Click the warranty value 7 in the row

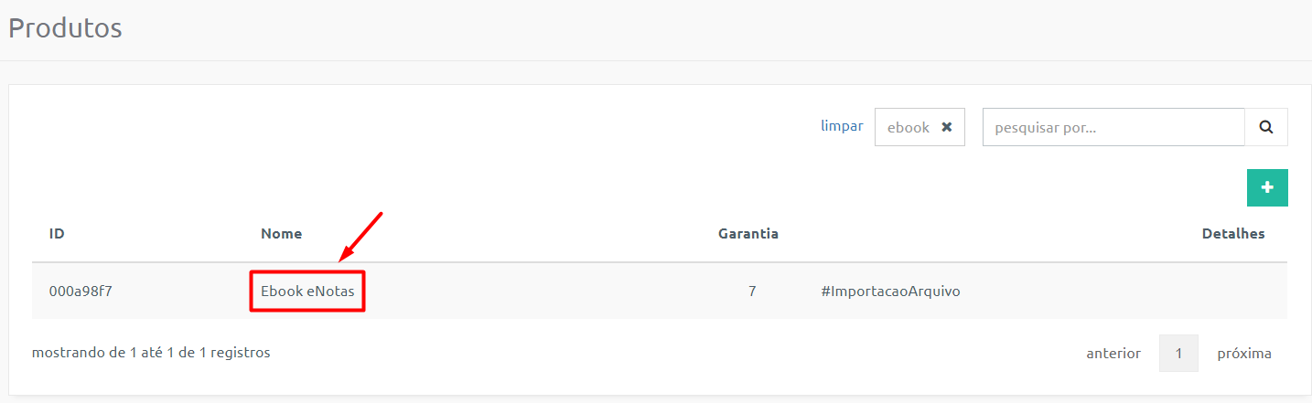(x=752, y=292)
